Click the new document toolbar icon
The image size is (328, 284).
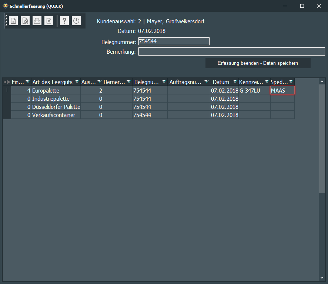click(13, 21)
